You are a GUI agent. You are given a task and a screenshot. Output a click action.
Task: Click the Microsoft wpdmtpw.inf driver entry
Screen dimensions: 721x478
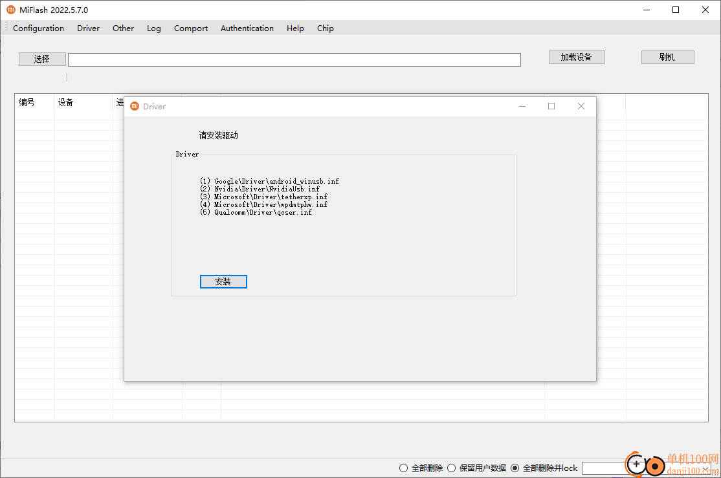tap(263, 204)
